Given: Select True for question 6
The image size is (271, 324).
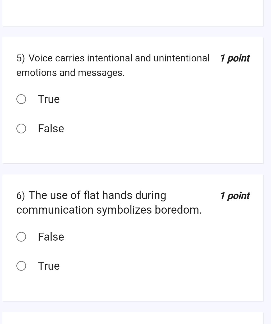Looking at the screenshot, I should click(x=21, y=266).
